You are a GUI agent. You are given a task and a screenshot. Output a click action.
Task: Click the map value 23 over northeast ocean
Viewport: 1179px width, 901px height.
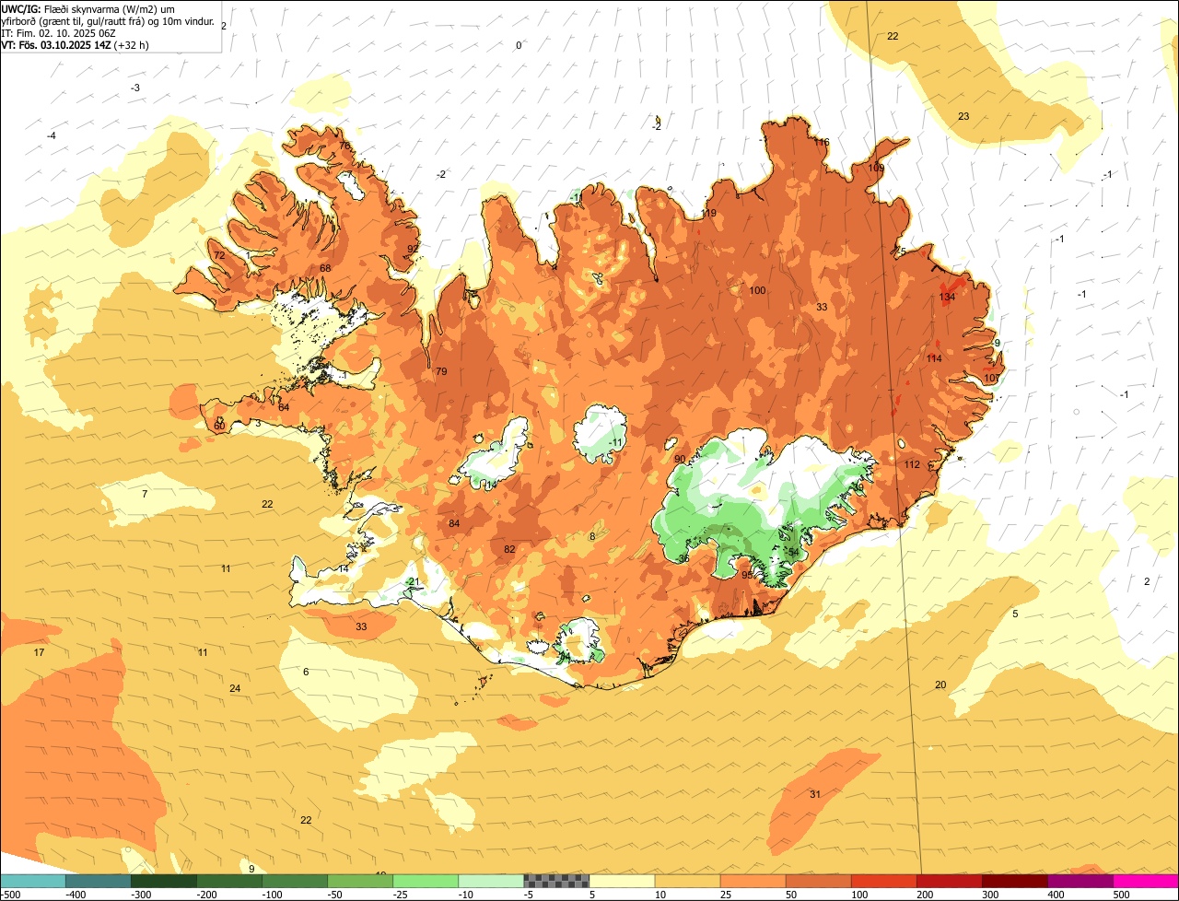coord(963,116)
